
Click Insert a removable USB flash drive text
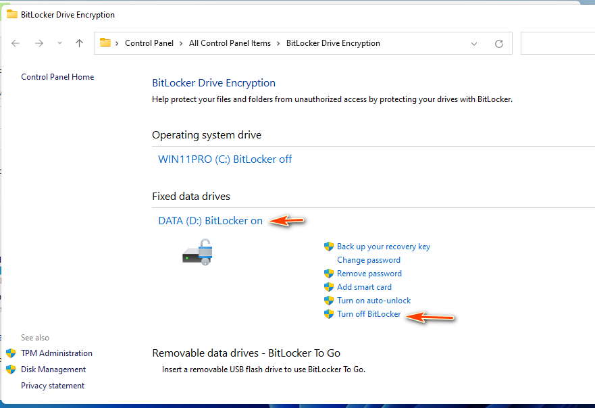[x=263, y=369]
